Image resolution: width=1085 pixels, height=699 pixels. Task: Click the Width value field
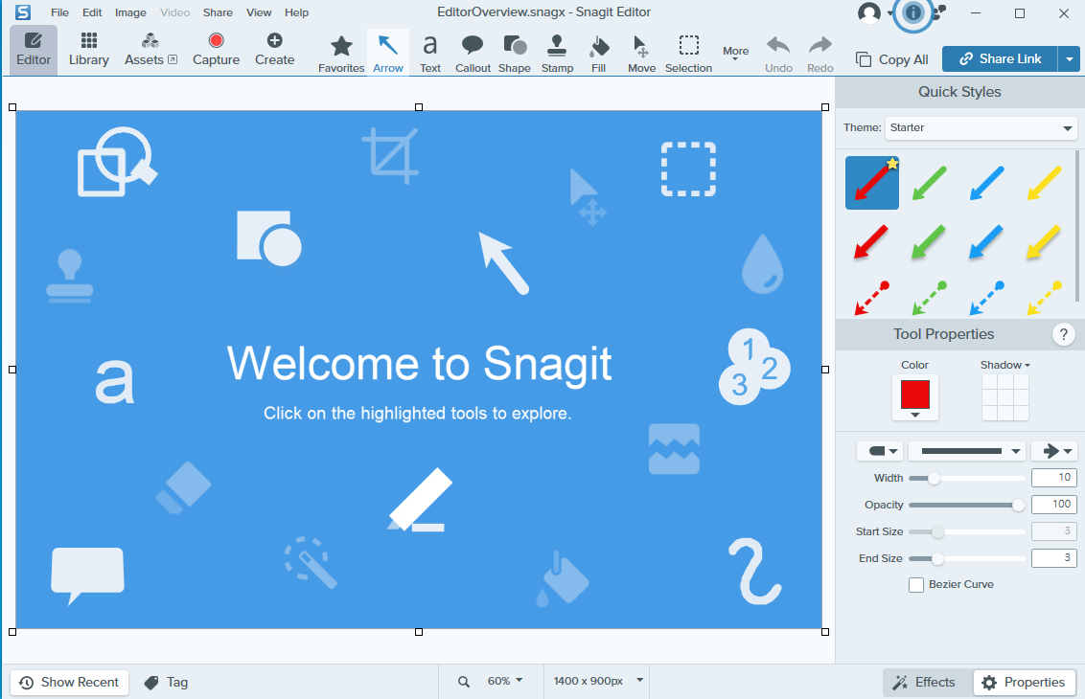click(x=1054, y=478)
